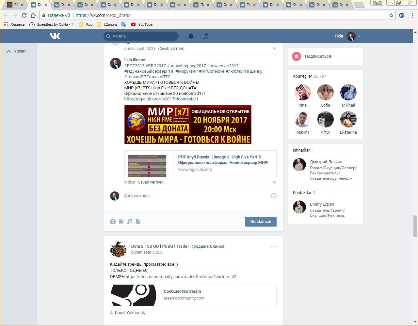The image size is (418, 326).
Task: Open a new browser tab
Action: tap(359, 5)
